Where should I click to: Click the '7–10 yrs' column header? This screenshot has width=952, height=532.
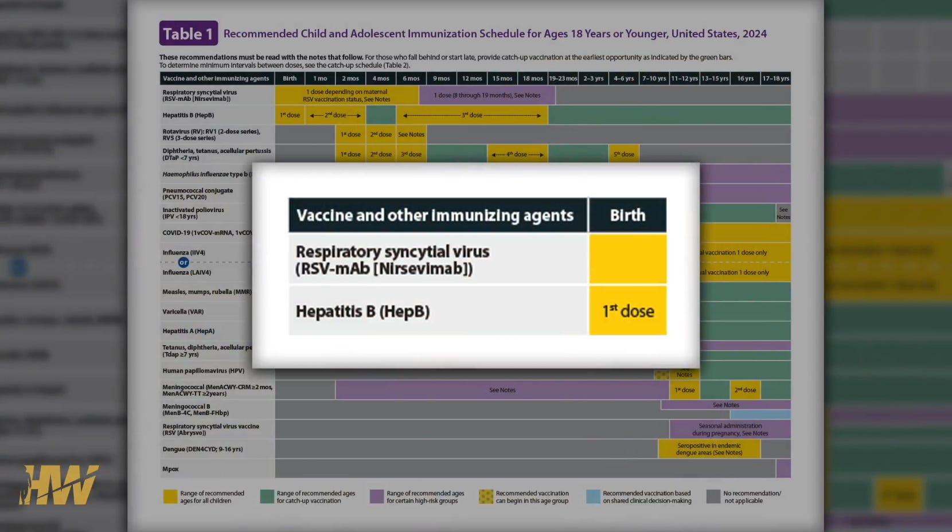tap(654, 79)
